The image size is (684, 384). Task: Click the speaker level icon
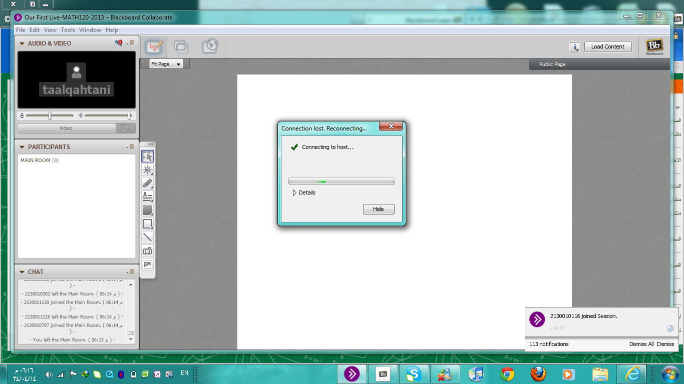click(80, 115)
